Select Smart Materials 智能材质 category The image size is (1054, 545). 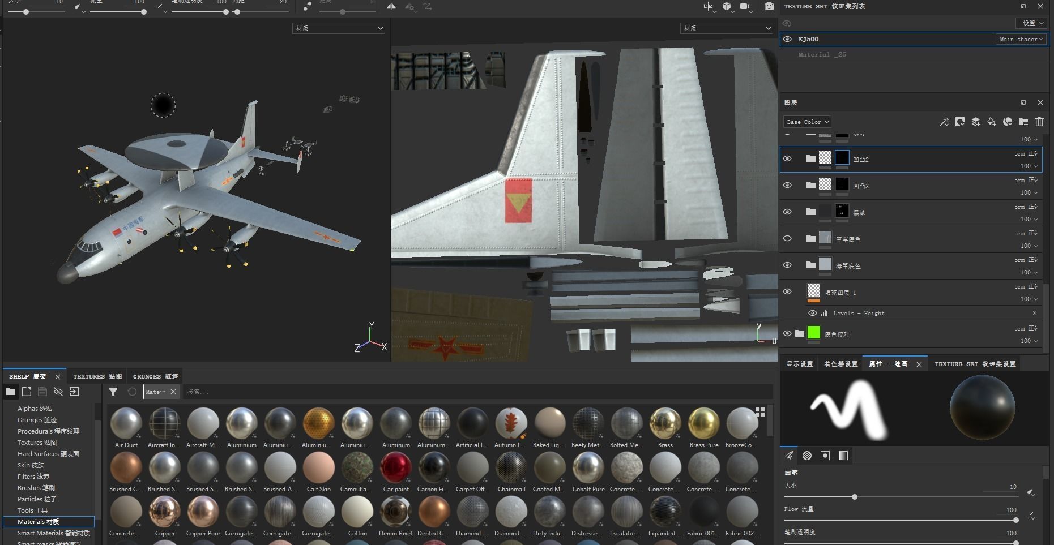pyautogui.click(x=54, y=533)
